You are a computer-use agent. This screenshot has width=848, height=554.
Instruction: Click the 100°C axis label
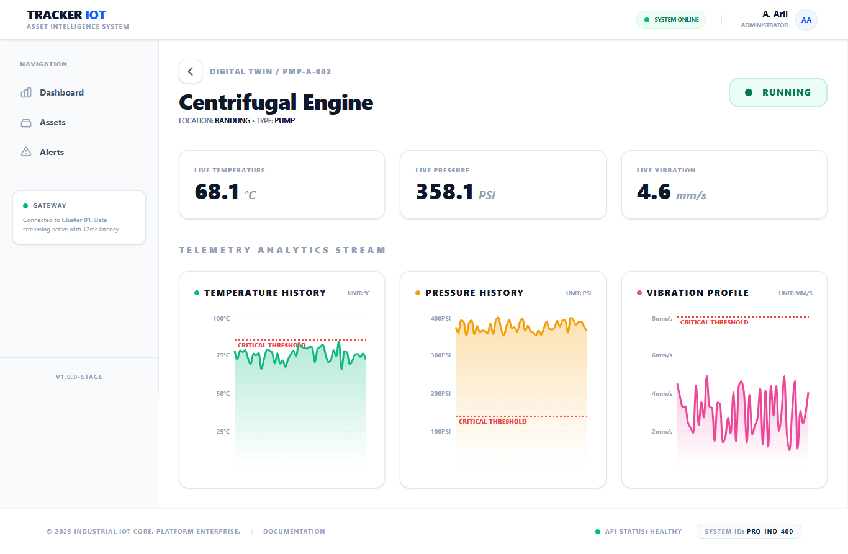click(222, 319)
